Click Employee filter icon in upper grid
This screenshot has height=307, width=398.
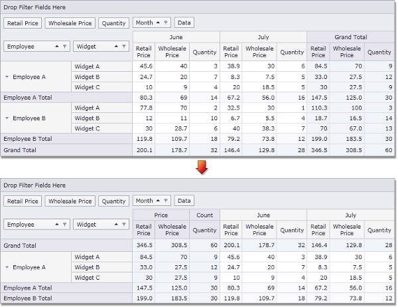pos(64,47)
